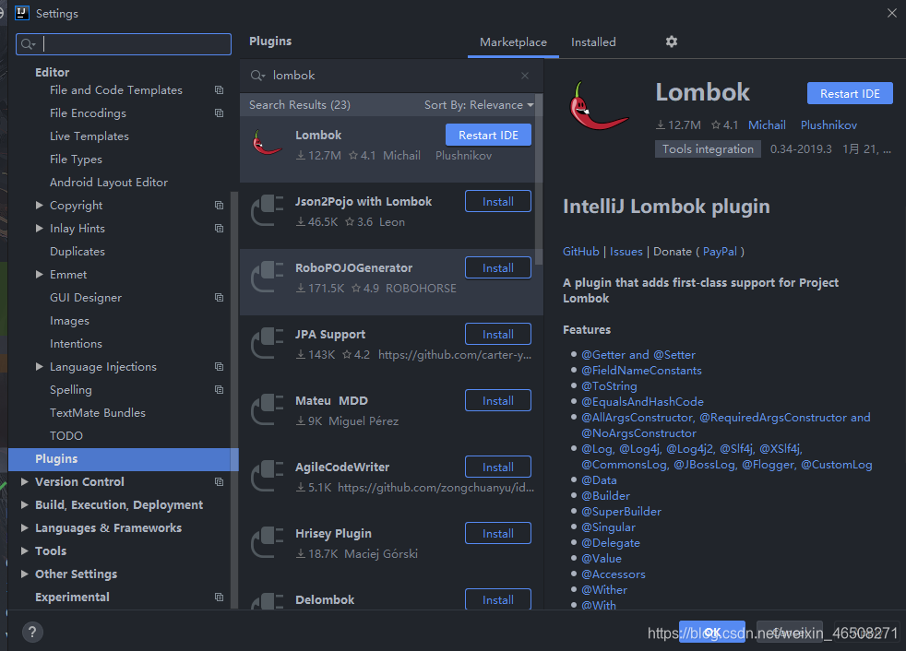Click the Tools integration tag

708,149
